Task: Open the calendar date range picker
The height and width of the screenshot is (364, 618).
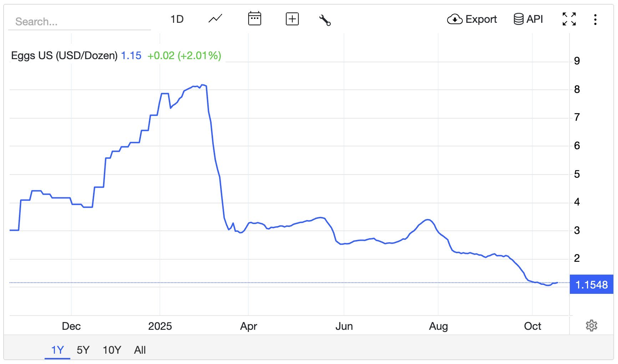Action: [x=254, y=19]
